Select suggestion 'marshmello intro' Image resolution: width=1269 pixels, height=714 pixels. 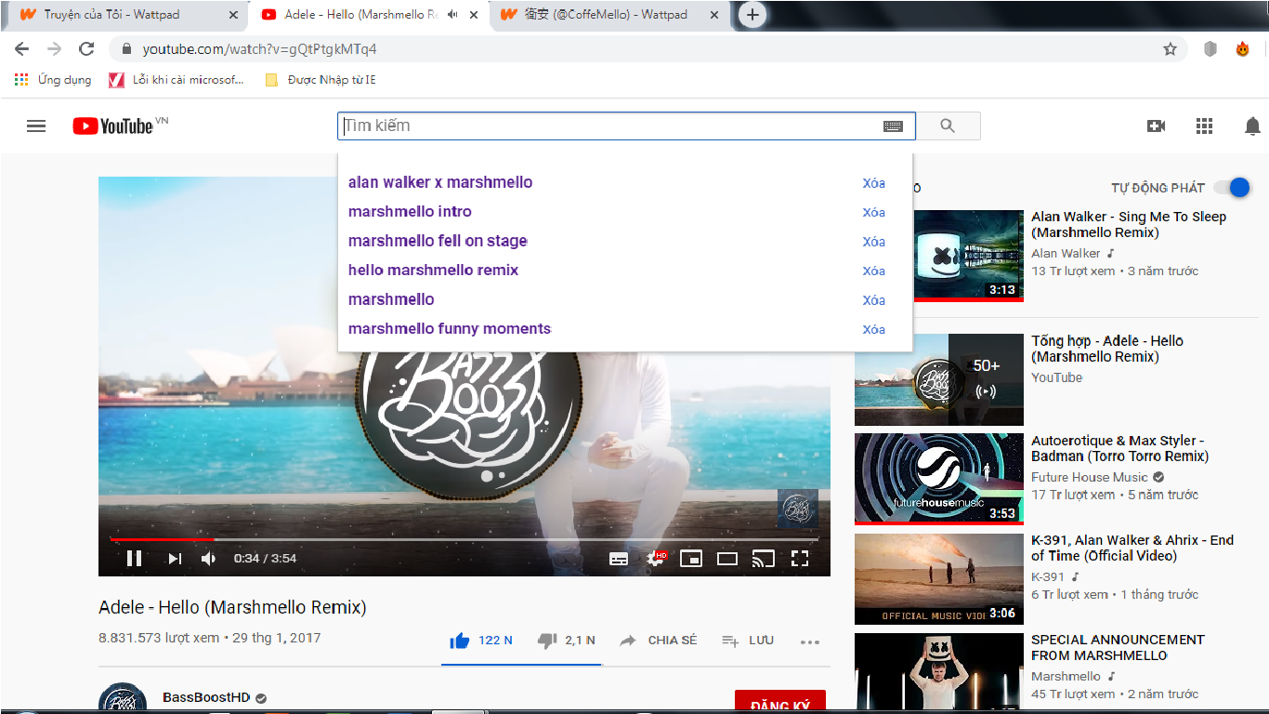410,211
